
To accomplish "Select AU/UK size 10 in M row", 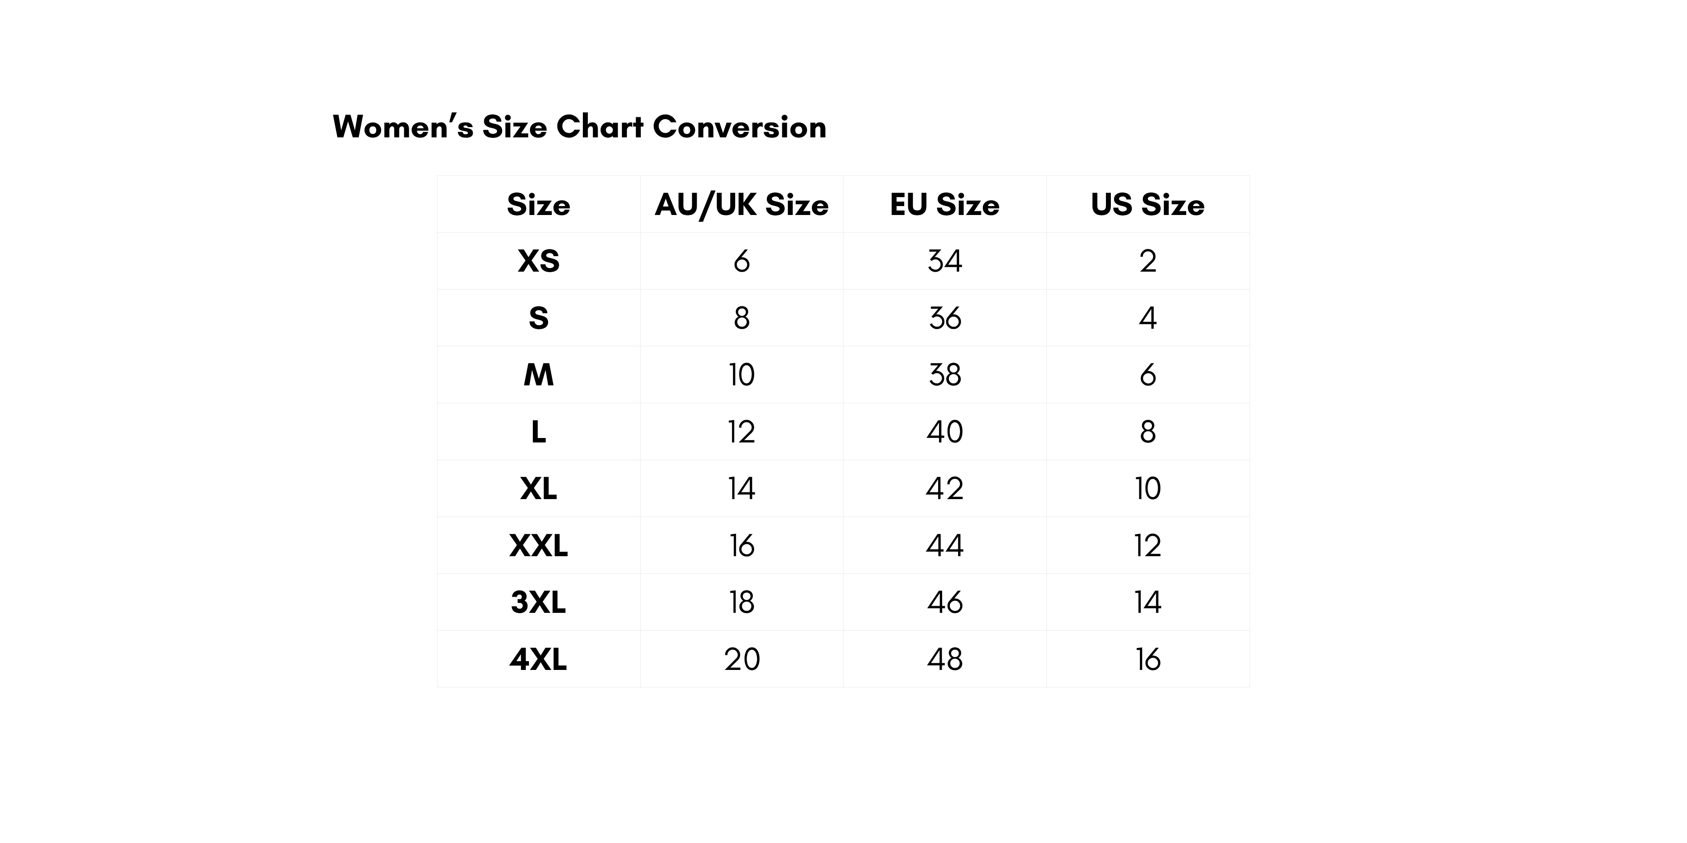I will point(741,375).
